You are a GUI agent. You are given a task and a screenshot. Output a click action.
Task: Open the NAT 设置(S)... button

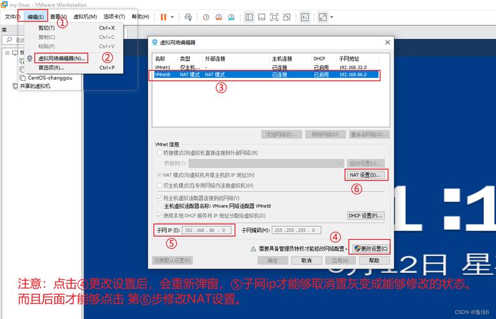coord(366,175)
